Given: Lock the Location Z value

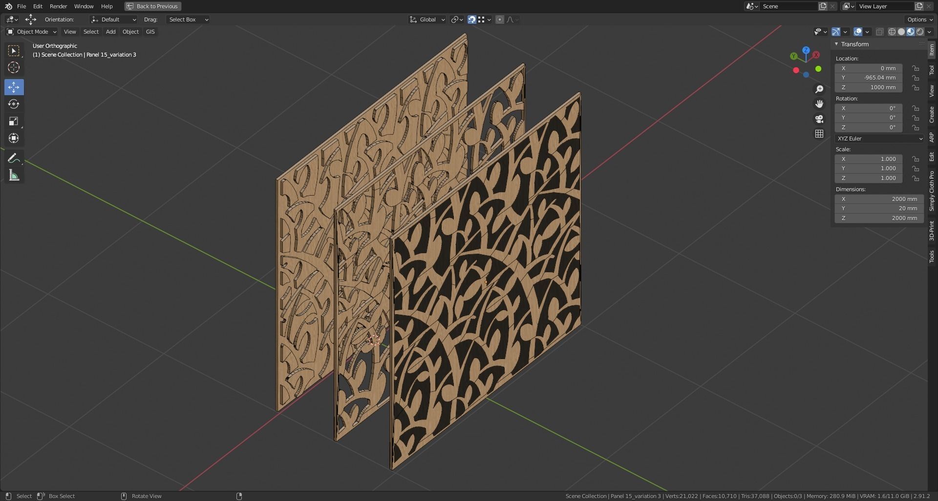Looking at the screenshot, I should click(x=916, y=88).
